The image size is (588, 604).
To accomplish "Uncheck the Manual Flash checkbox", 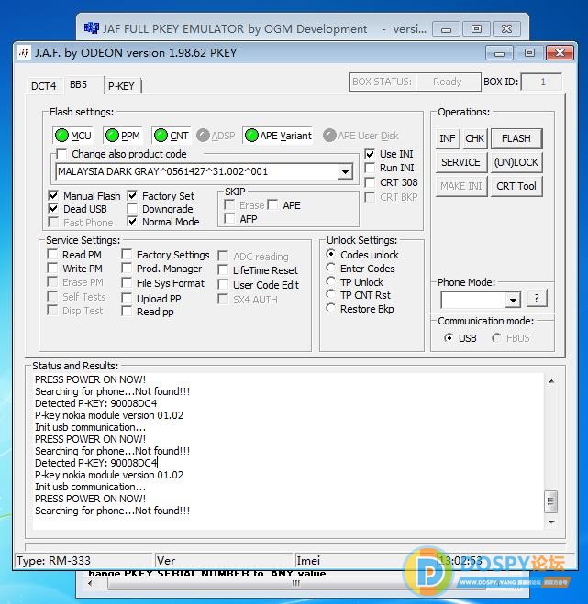I will pyautogui.click(x=53, y=196).
